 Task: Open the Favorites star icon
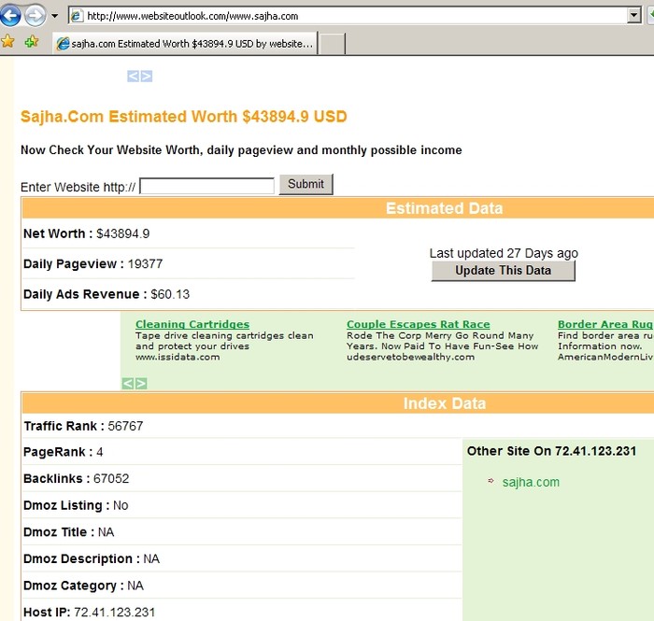pos(8,42)
